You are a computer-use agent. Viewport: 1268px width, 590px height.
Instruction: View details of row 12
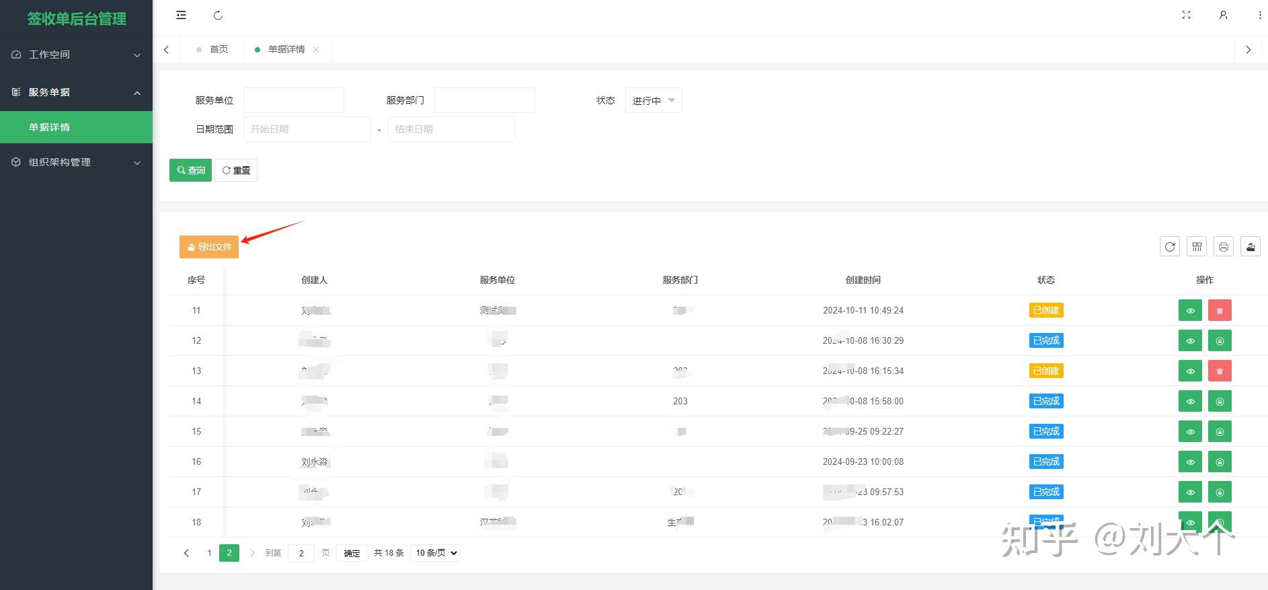pos(1190,341)
